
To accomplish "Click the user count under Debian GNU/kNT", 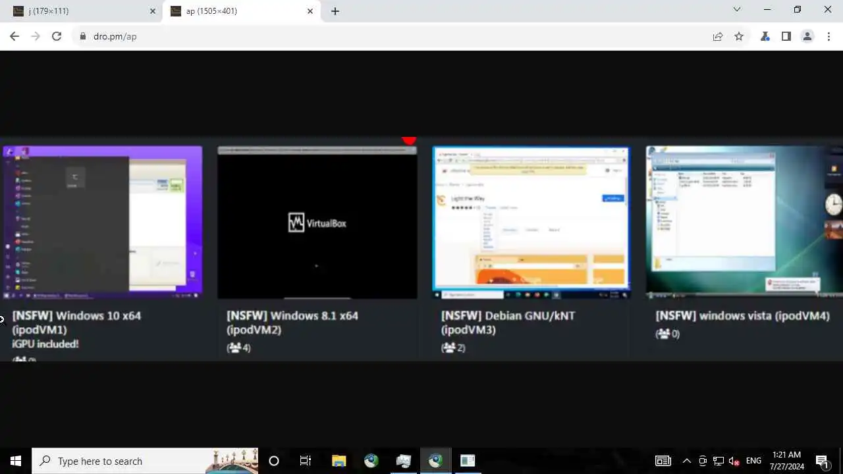I will click(x=453, y=348).
